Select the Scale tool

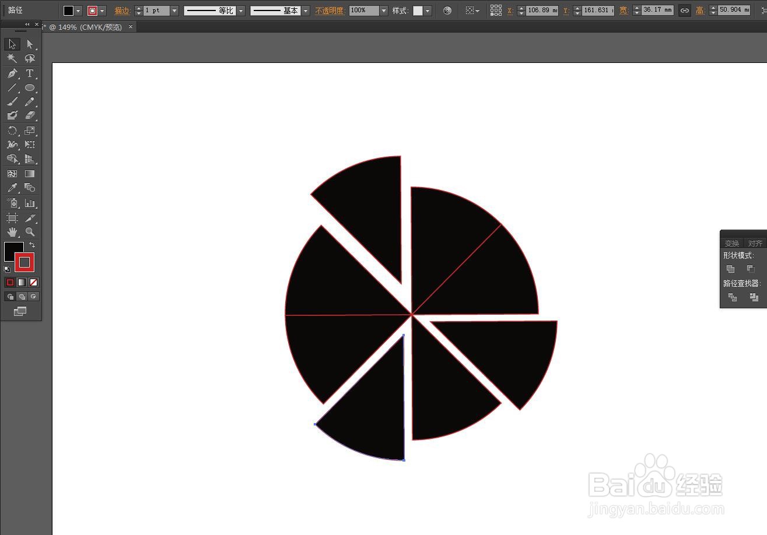pos(30,131)
